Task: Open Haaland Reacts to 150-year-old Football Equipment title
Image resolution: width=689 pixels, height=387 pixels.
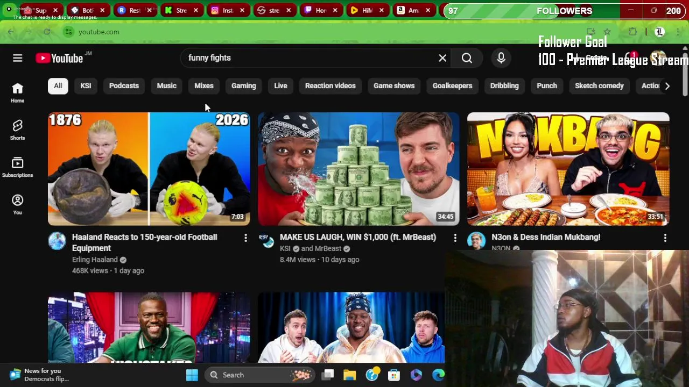Action: tap(145, 242)
